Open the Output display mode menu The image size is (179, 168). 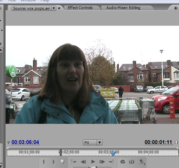141,161
